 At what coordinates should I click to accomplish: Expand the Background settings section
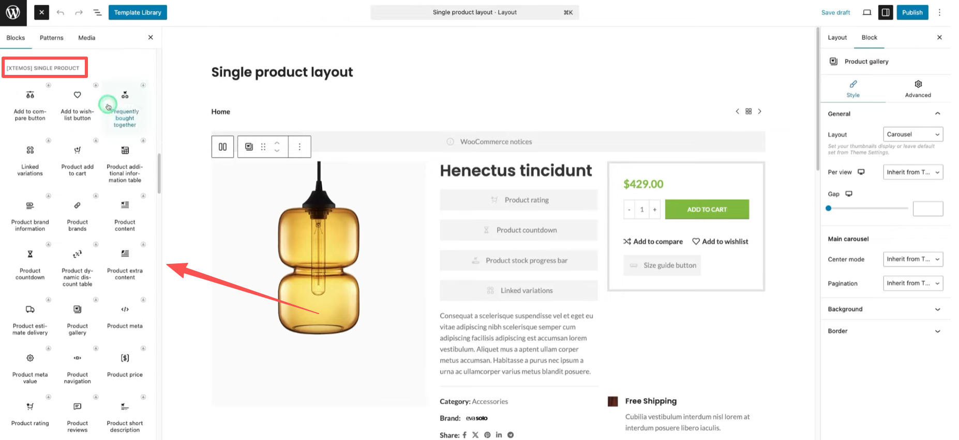coord(885,309)
